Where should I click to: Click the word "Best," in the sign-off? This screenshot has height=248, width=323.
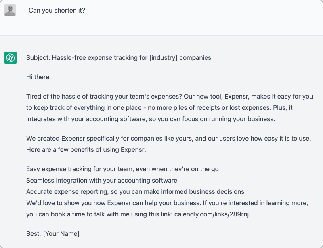point(34,233)
